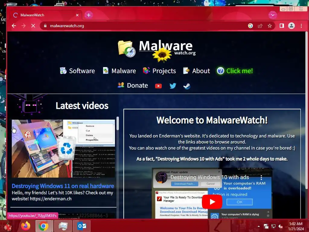Open embedded video's three-dot options
The height and width of the screenshot is (232, 309).
click(x=261, y=178)
